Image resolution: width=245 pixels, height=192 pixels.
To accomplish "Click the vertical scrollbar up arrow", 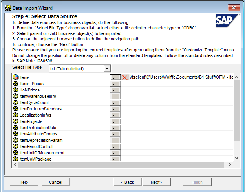I will click(x=237, y=77).
